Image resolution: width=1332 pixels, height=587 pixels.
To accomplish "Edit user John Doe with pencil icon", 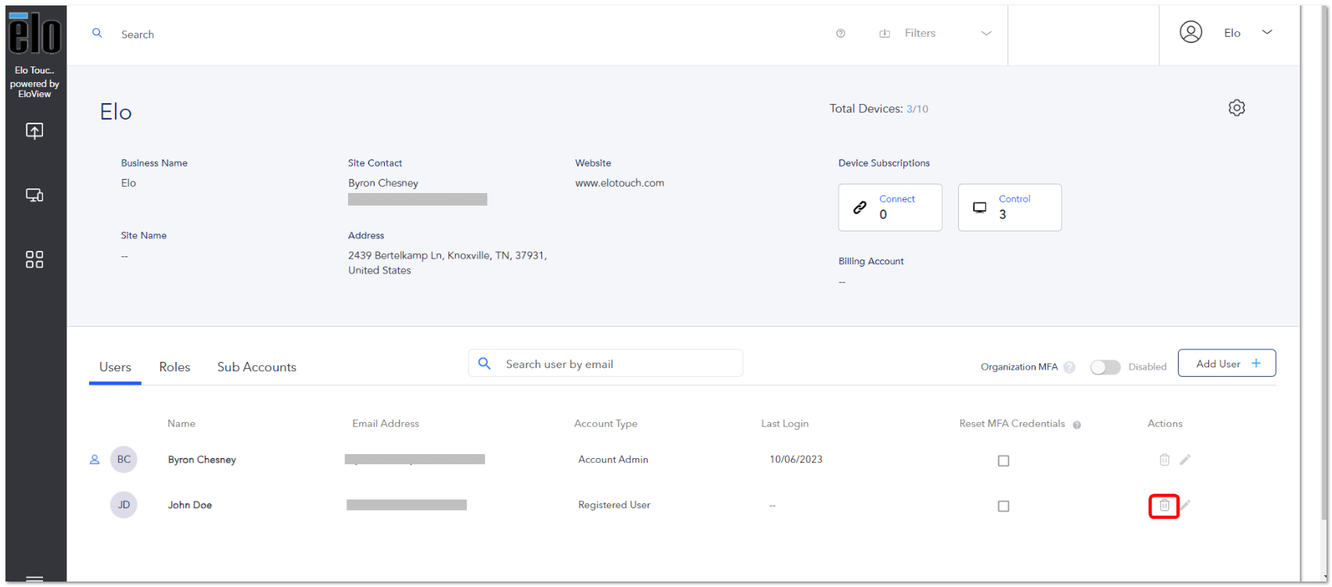I will 1186,505.
